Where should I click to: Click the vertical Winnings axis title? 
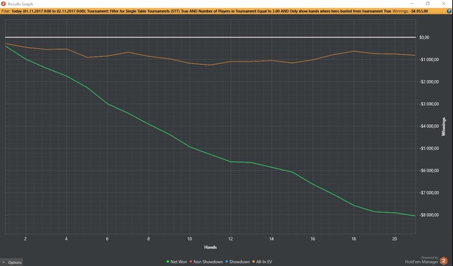(443, 127)
